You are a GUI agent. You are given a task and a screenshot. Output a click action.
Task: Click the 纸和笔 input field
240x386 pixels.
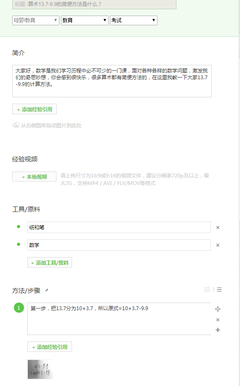pyautogui.click(x=119, y=227)
